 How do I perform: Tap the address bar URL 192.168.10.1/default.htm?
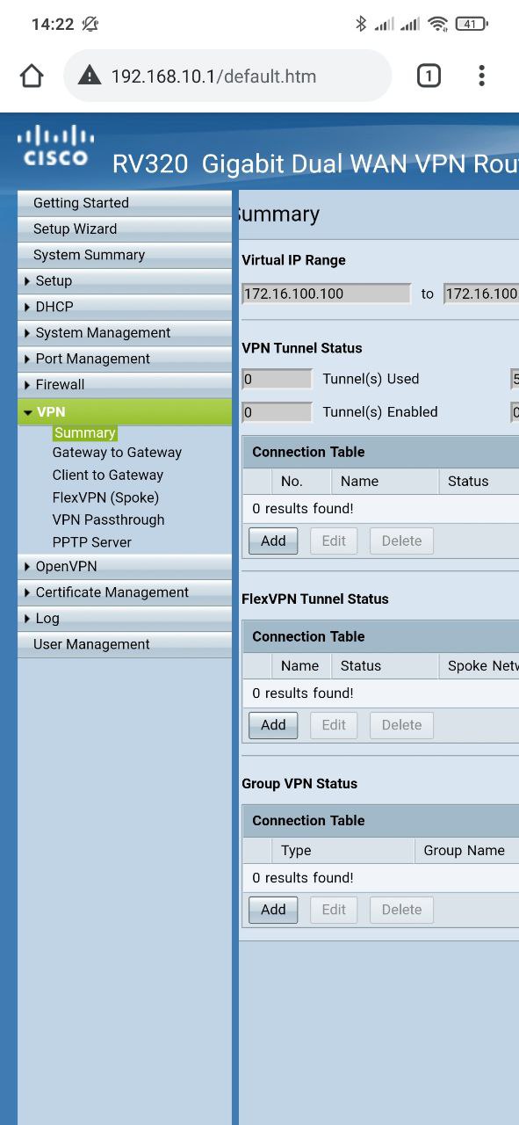click(213, 76)
